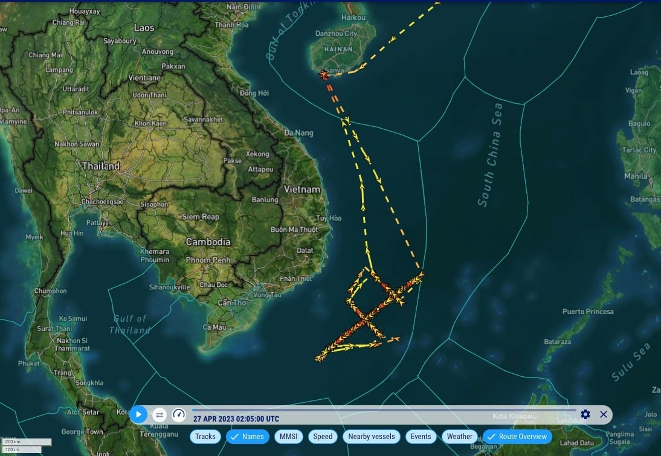Open playback settings gear icon

(585, 414)
